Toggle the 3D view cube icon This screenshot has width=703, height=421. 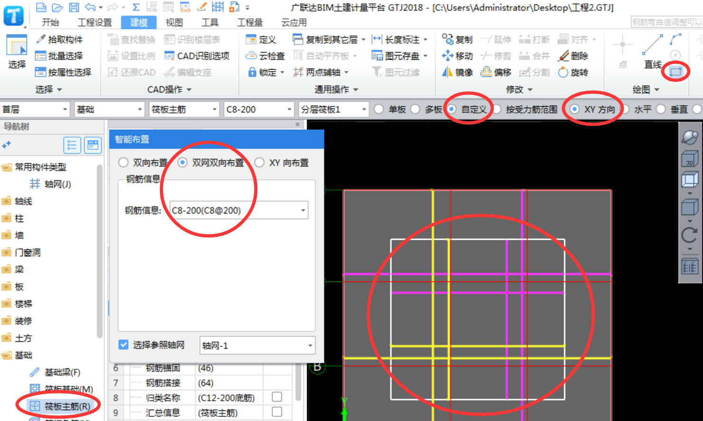point(690,159)
